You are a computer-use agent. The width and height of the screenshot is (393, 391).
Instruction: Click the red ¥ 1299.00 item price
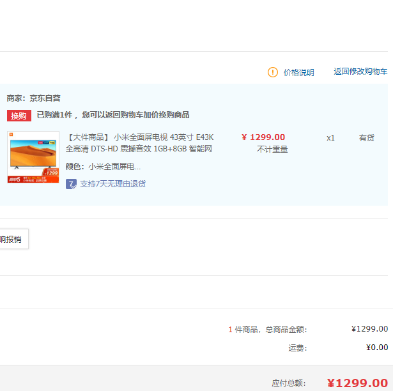[263, 137]
